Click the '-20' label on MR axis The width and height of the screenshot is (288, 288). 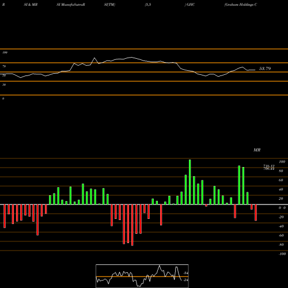281,217
